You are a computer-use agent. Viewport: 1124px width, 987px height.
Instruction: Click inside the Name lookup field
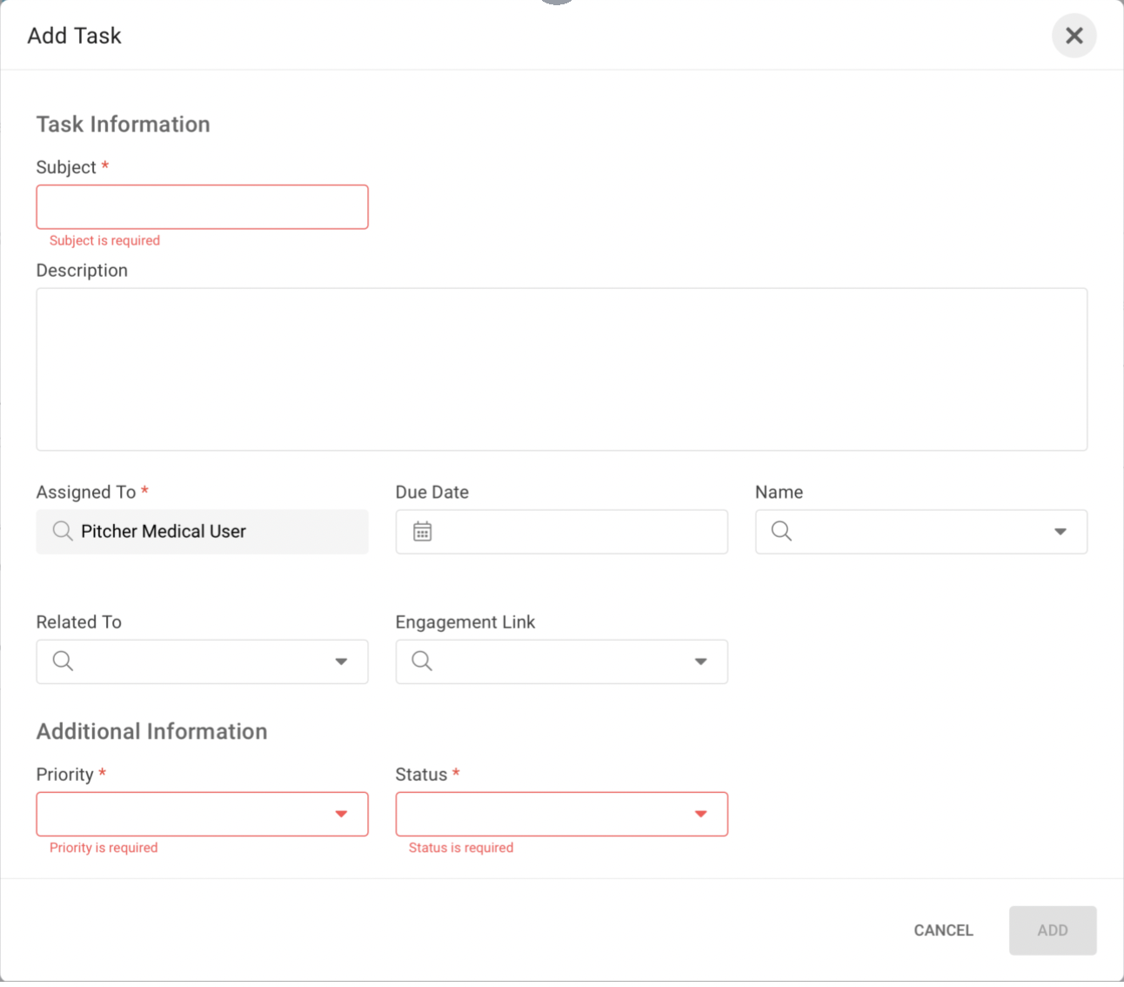(913, 532)
